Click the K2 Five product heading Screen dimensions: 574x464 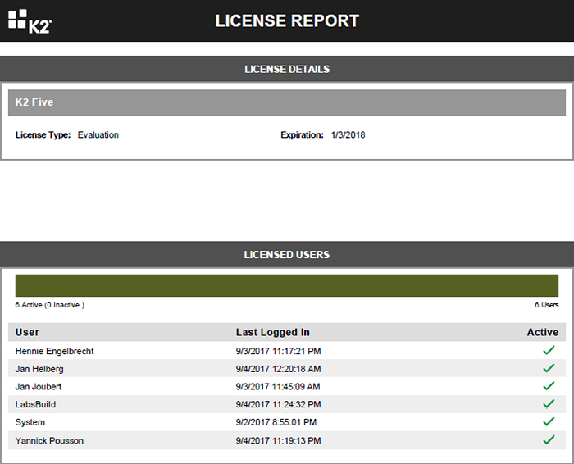[x=34, y=102]
